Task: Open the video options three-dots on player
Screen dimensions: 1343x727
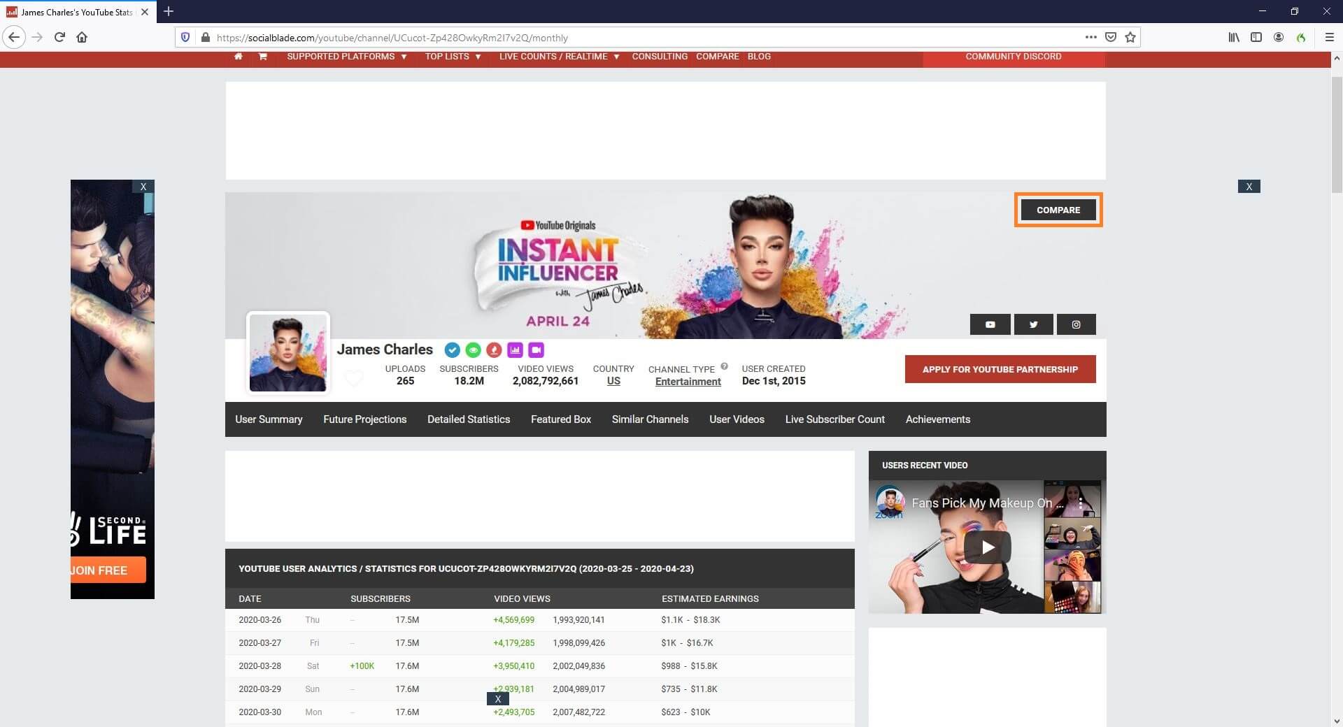Action: (x=1081, y=503)
